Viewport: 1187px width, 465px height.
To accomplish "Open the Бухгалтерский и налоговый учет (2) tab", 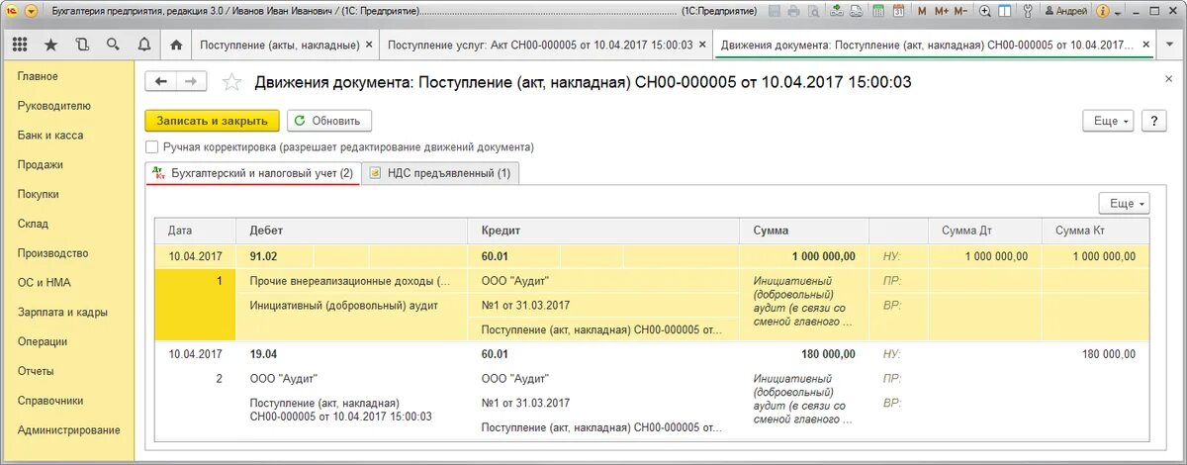I will pyautogui.click(x=251, y=173).
